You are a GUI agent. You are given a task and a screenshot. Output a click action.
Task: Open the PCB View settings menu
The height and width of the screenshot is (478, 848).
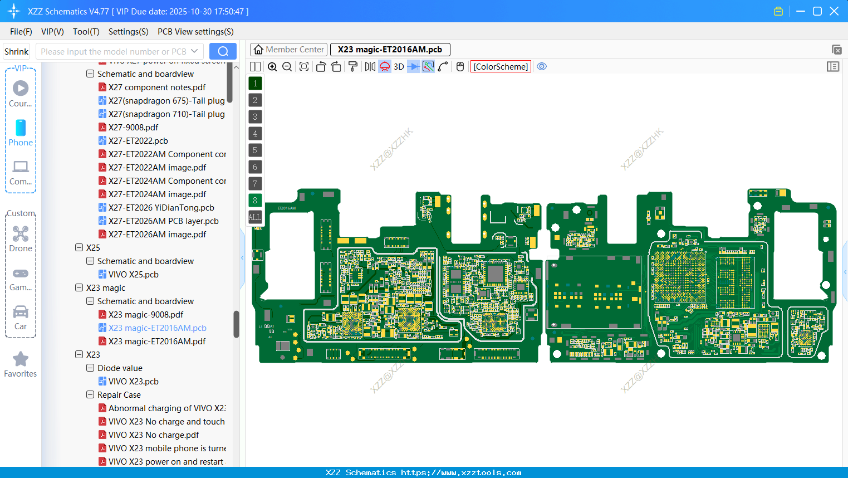click(195, 32)
